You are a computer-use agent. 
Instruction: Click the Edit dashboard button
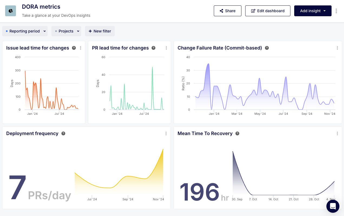pos(267,11)
